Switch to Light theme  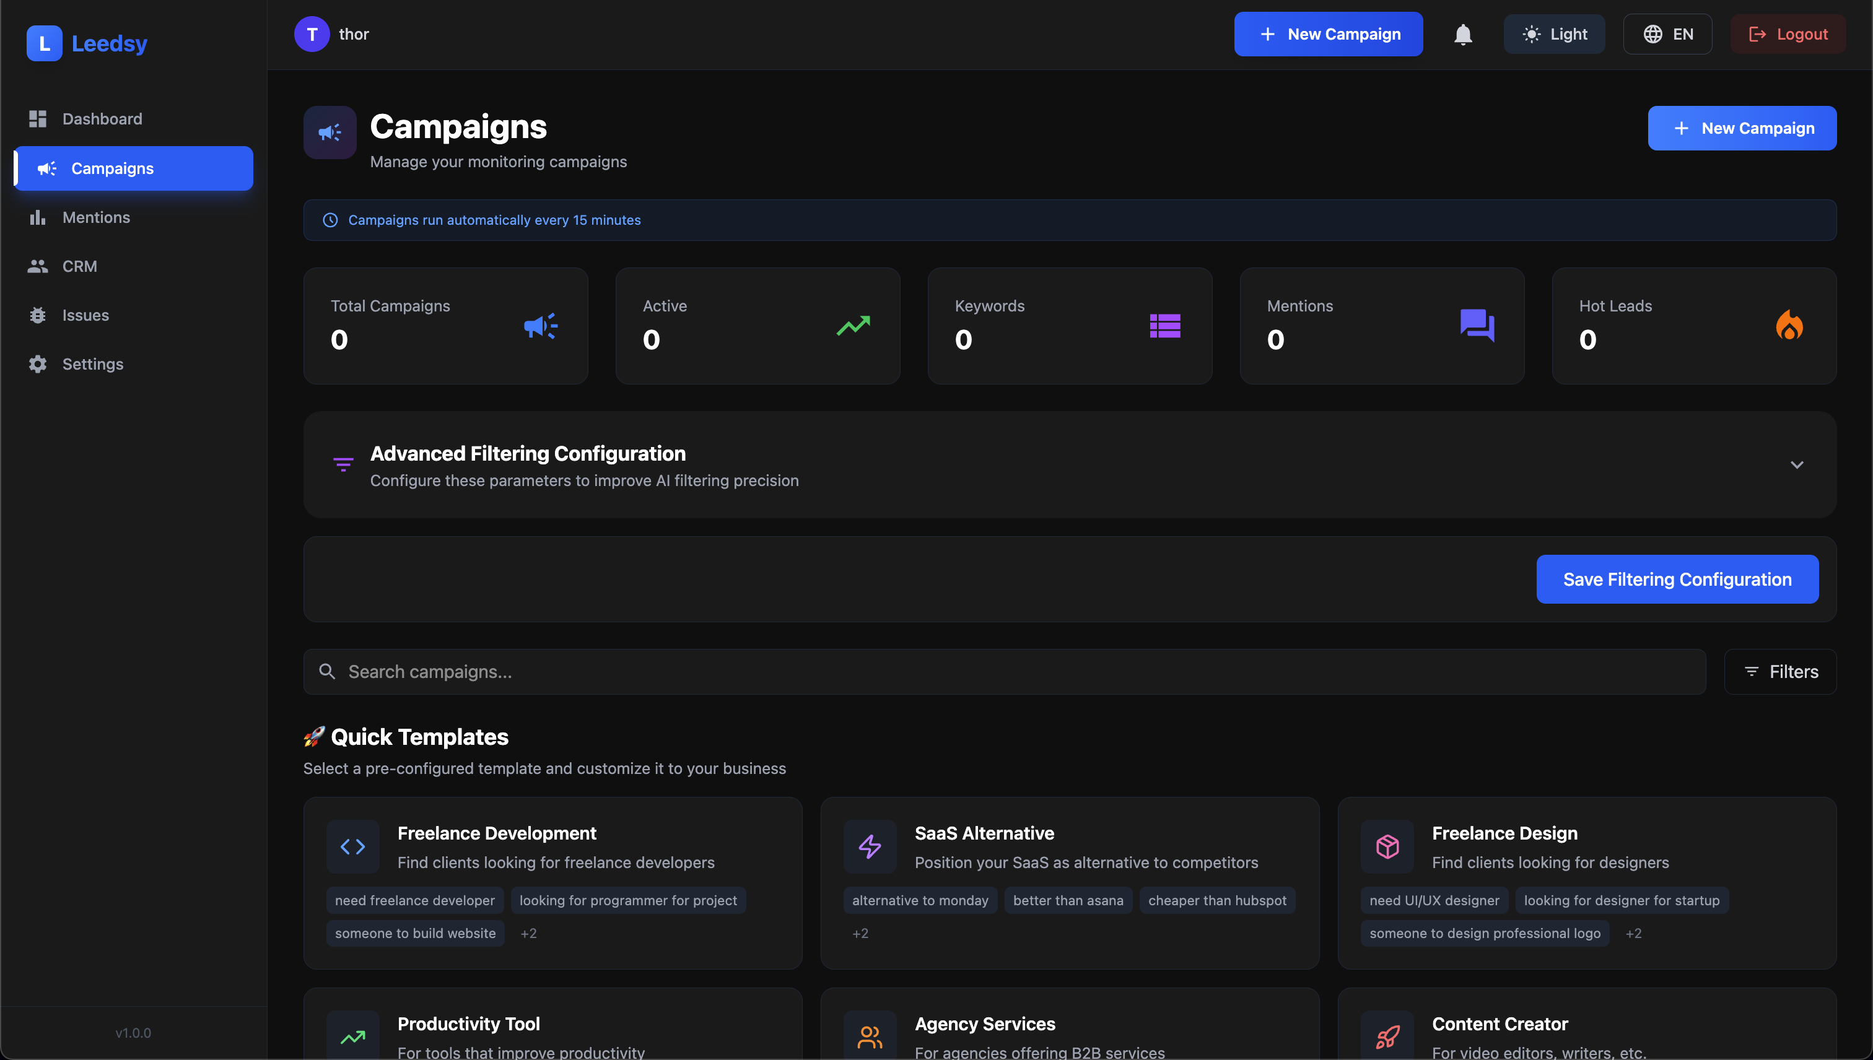point(1554,33)
